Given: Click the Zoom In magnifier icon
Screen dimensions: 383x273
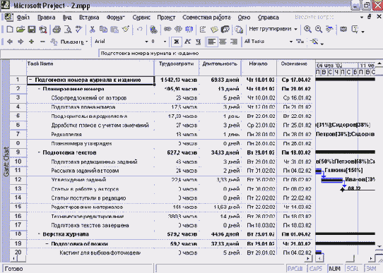Looking at the screenshot, I should [x=307, y=29].
